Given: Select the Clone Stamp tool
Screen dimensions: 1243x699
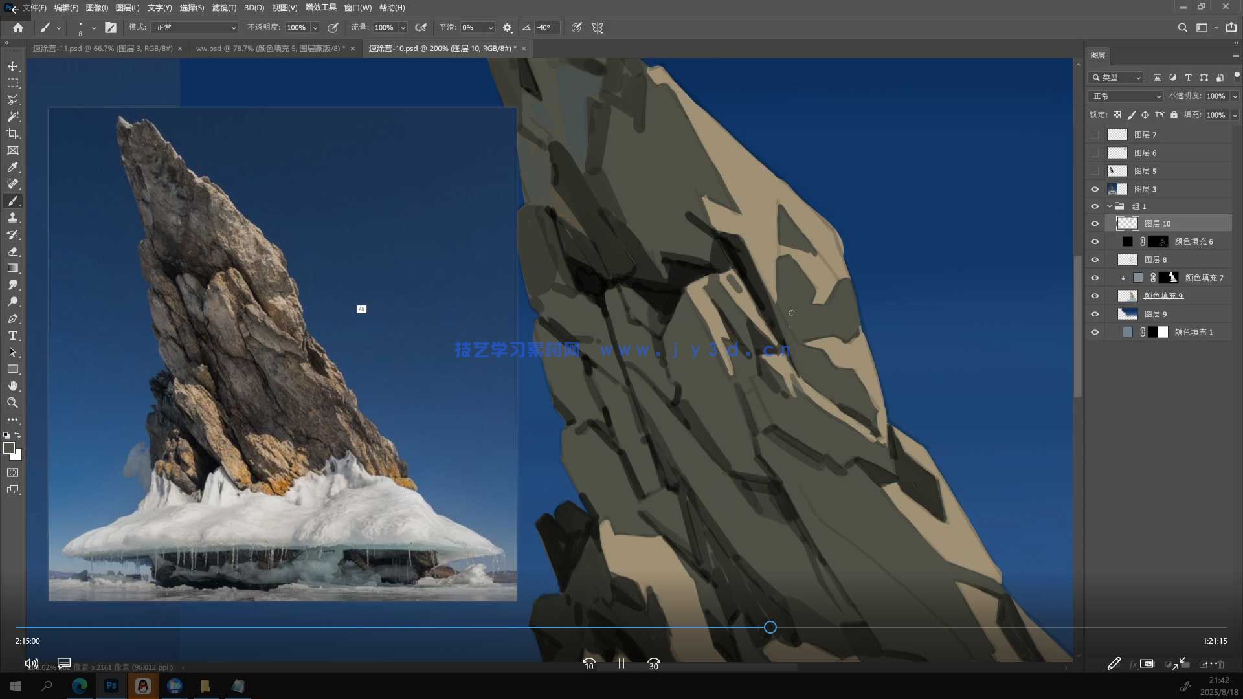Looking at the screenshot, I should point(13,217).
